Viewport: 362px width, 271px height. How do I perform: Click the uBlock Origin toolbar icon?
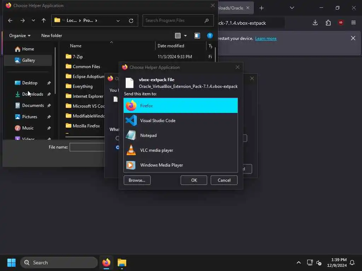341,23
